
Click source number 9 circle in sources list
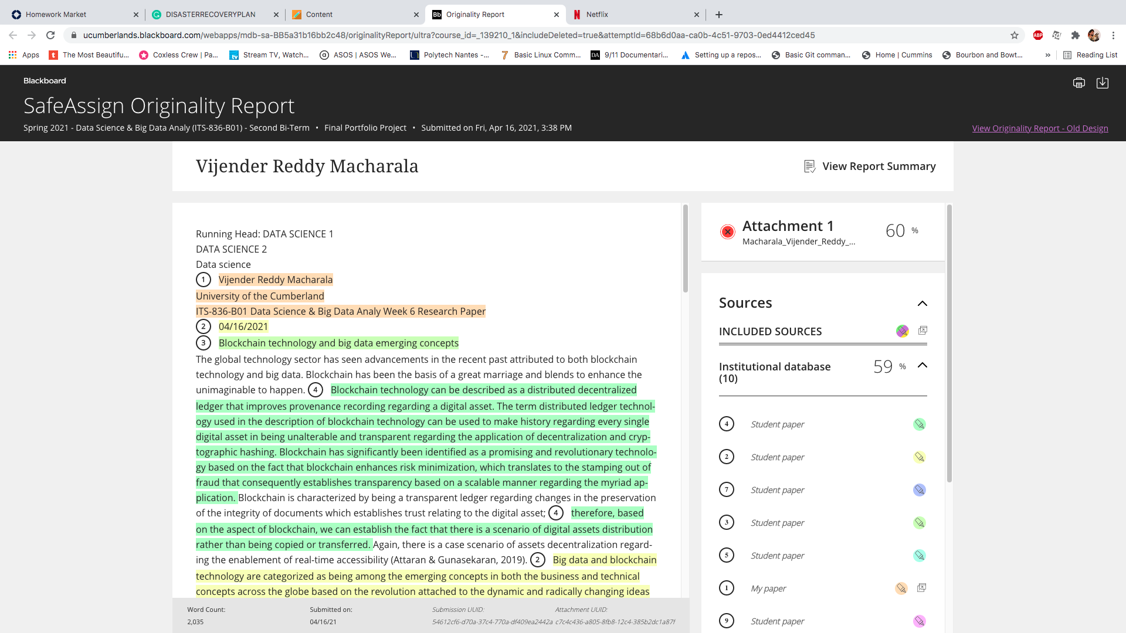727,621
